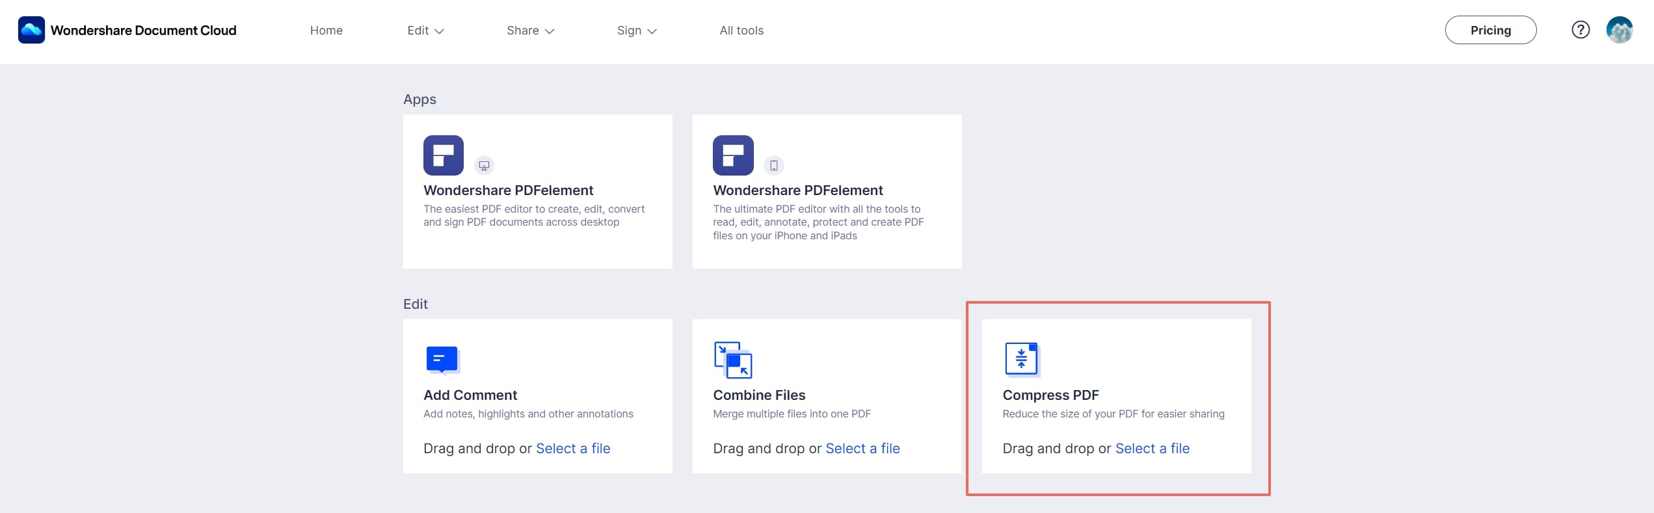The height and width of the screenshot is (513, 1654).
Task: Open the iPhone and iPads PDFelement title
Action: pos(798,191)
